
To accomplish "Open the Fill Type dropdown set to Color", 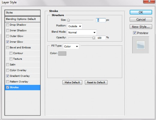I will [71, 46].
